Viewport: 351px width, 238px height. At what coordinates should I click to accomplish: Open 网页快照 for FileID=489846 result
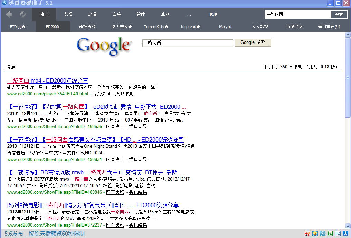(115, 192)
